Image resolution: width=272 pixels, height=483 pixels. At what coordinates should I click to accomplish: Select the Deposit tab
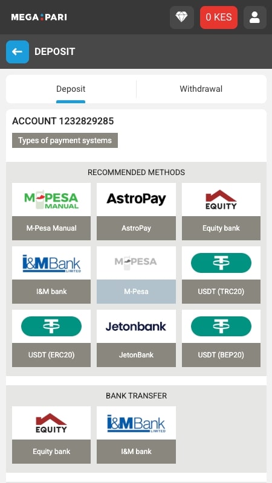[x=71, y=89]
